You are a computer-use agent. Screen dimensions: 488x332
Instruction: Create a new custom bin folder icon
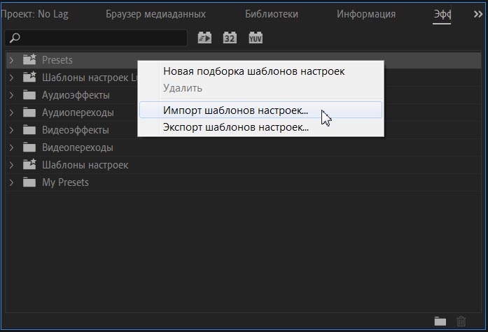click(x=440, y=321)
